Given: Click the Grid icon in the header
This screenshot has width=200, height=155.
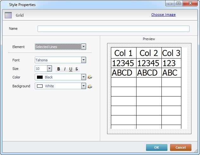Looking at the screenshot, I should 8,15.
